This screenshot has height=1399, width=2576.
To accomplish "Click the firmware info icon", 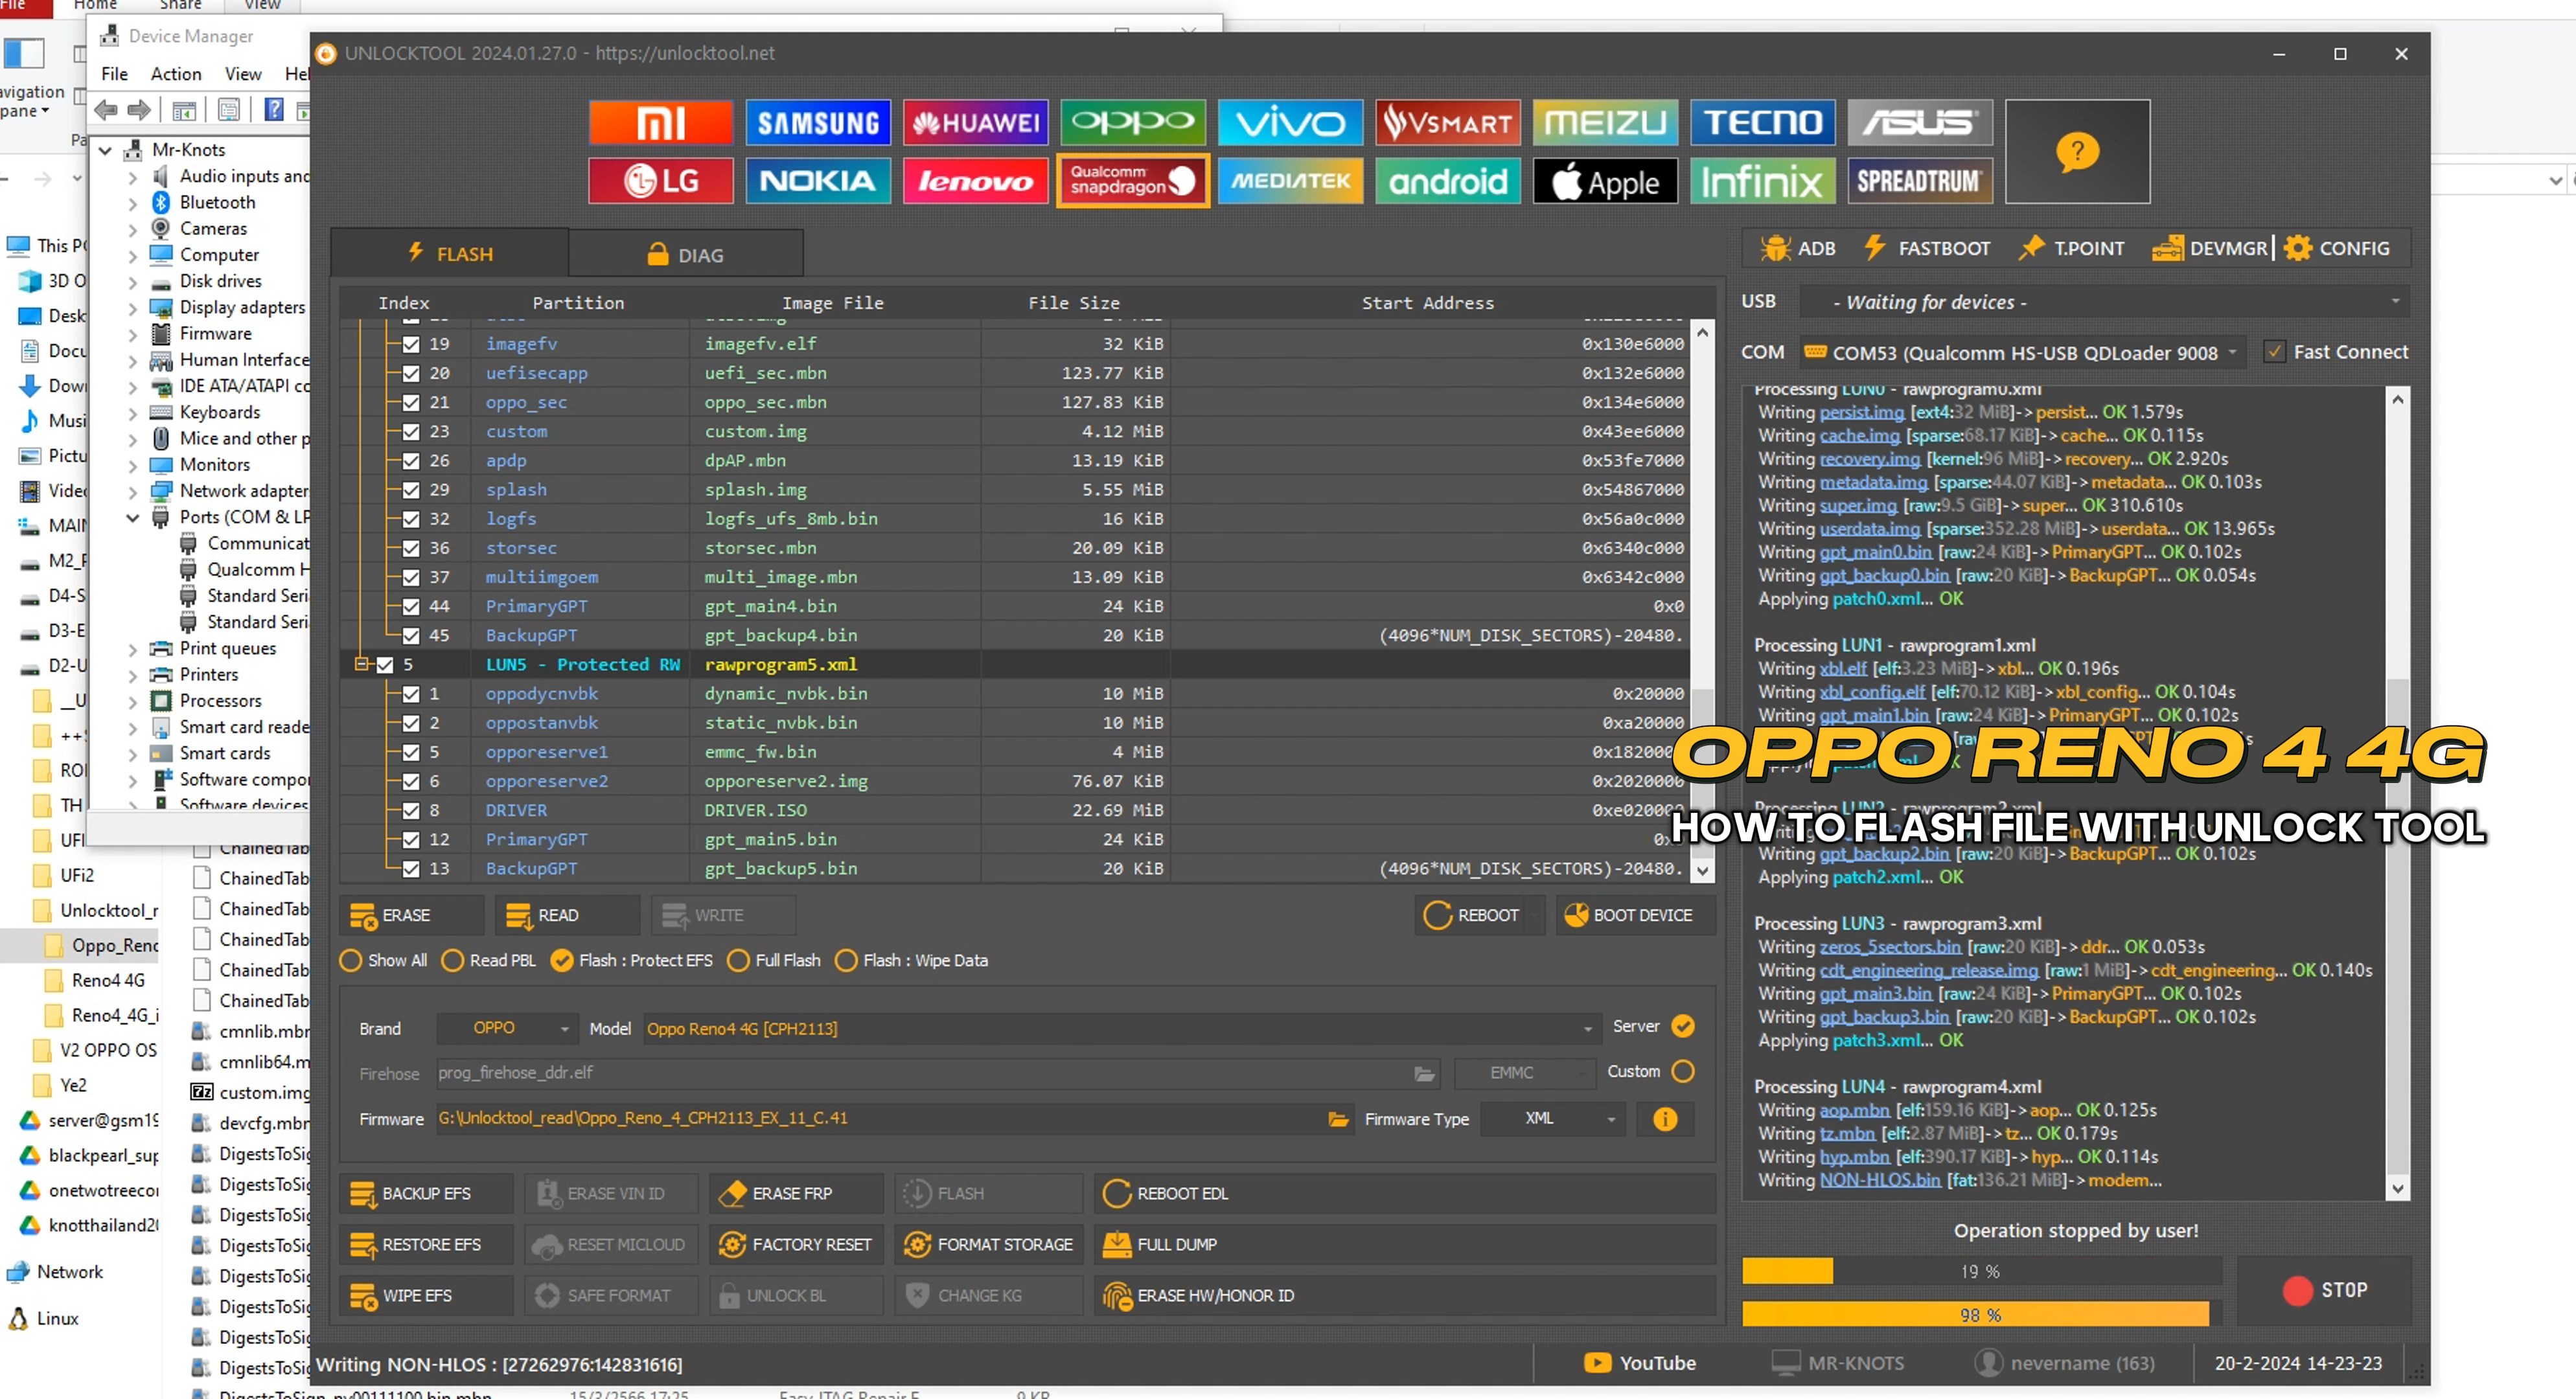I will click(x=1664, y=1119).
